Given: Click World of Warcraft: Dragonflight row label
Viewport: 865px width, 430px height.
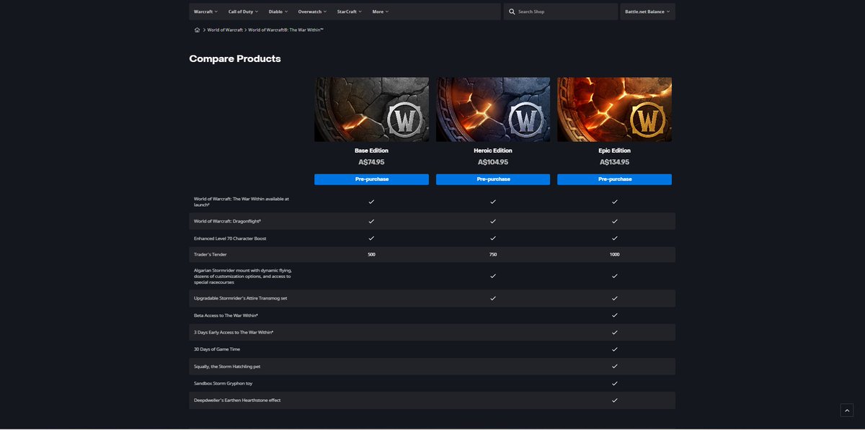Looking at the screenshot, I should (227, 221).
